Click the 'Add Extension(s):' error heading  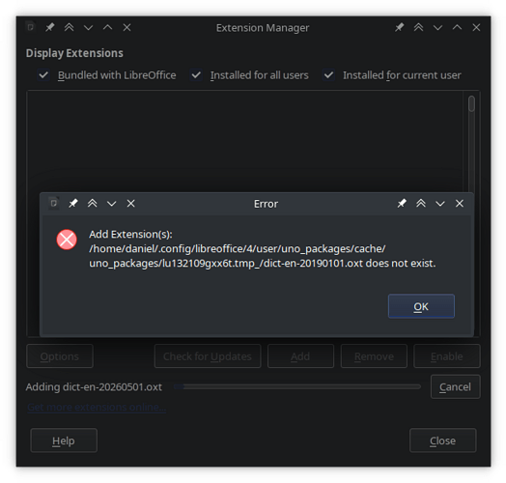(x=130, y=235)
